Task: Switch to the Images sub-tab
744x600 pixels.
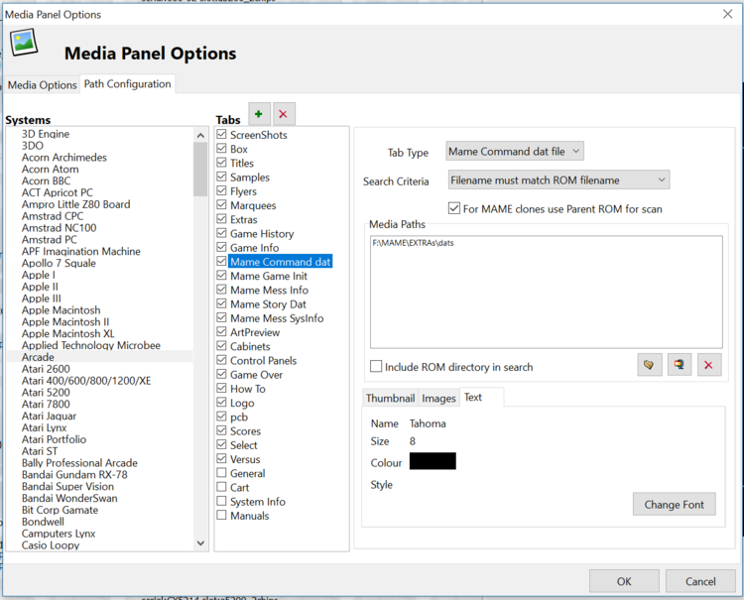Action: 438,398
